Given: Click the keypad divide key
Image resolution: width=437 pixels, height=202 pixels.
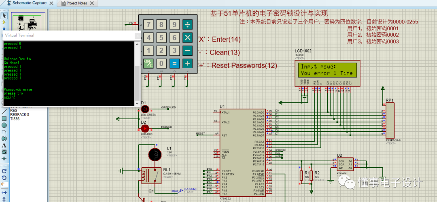Looking at the screenshot, I should [x=188, y=25].
